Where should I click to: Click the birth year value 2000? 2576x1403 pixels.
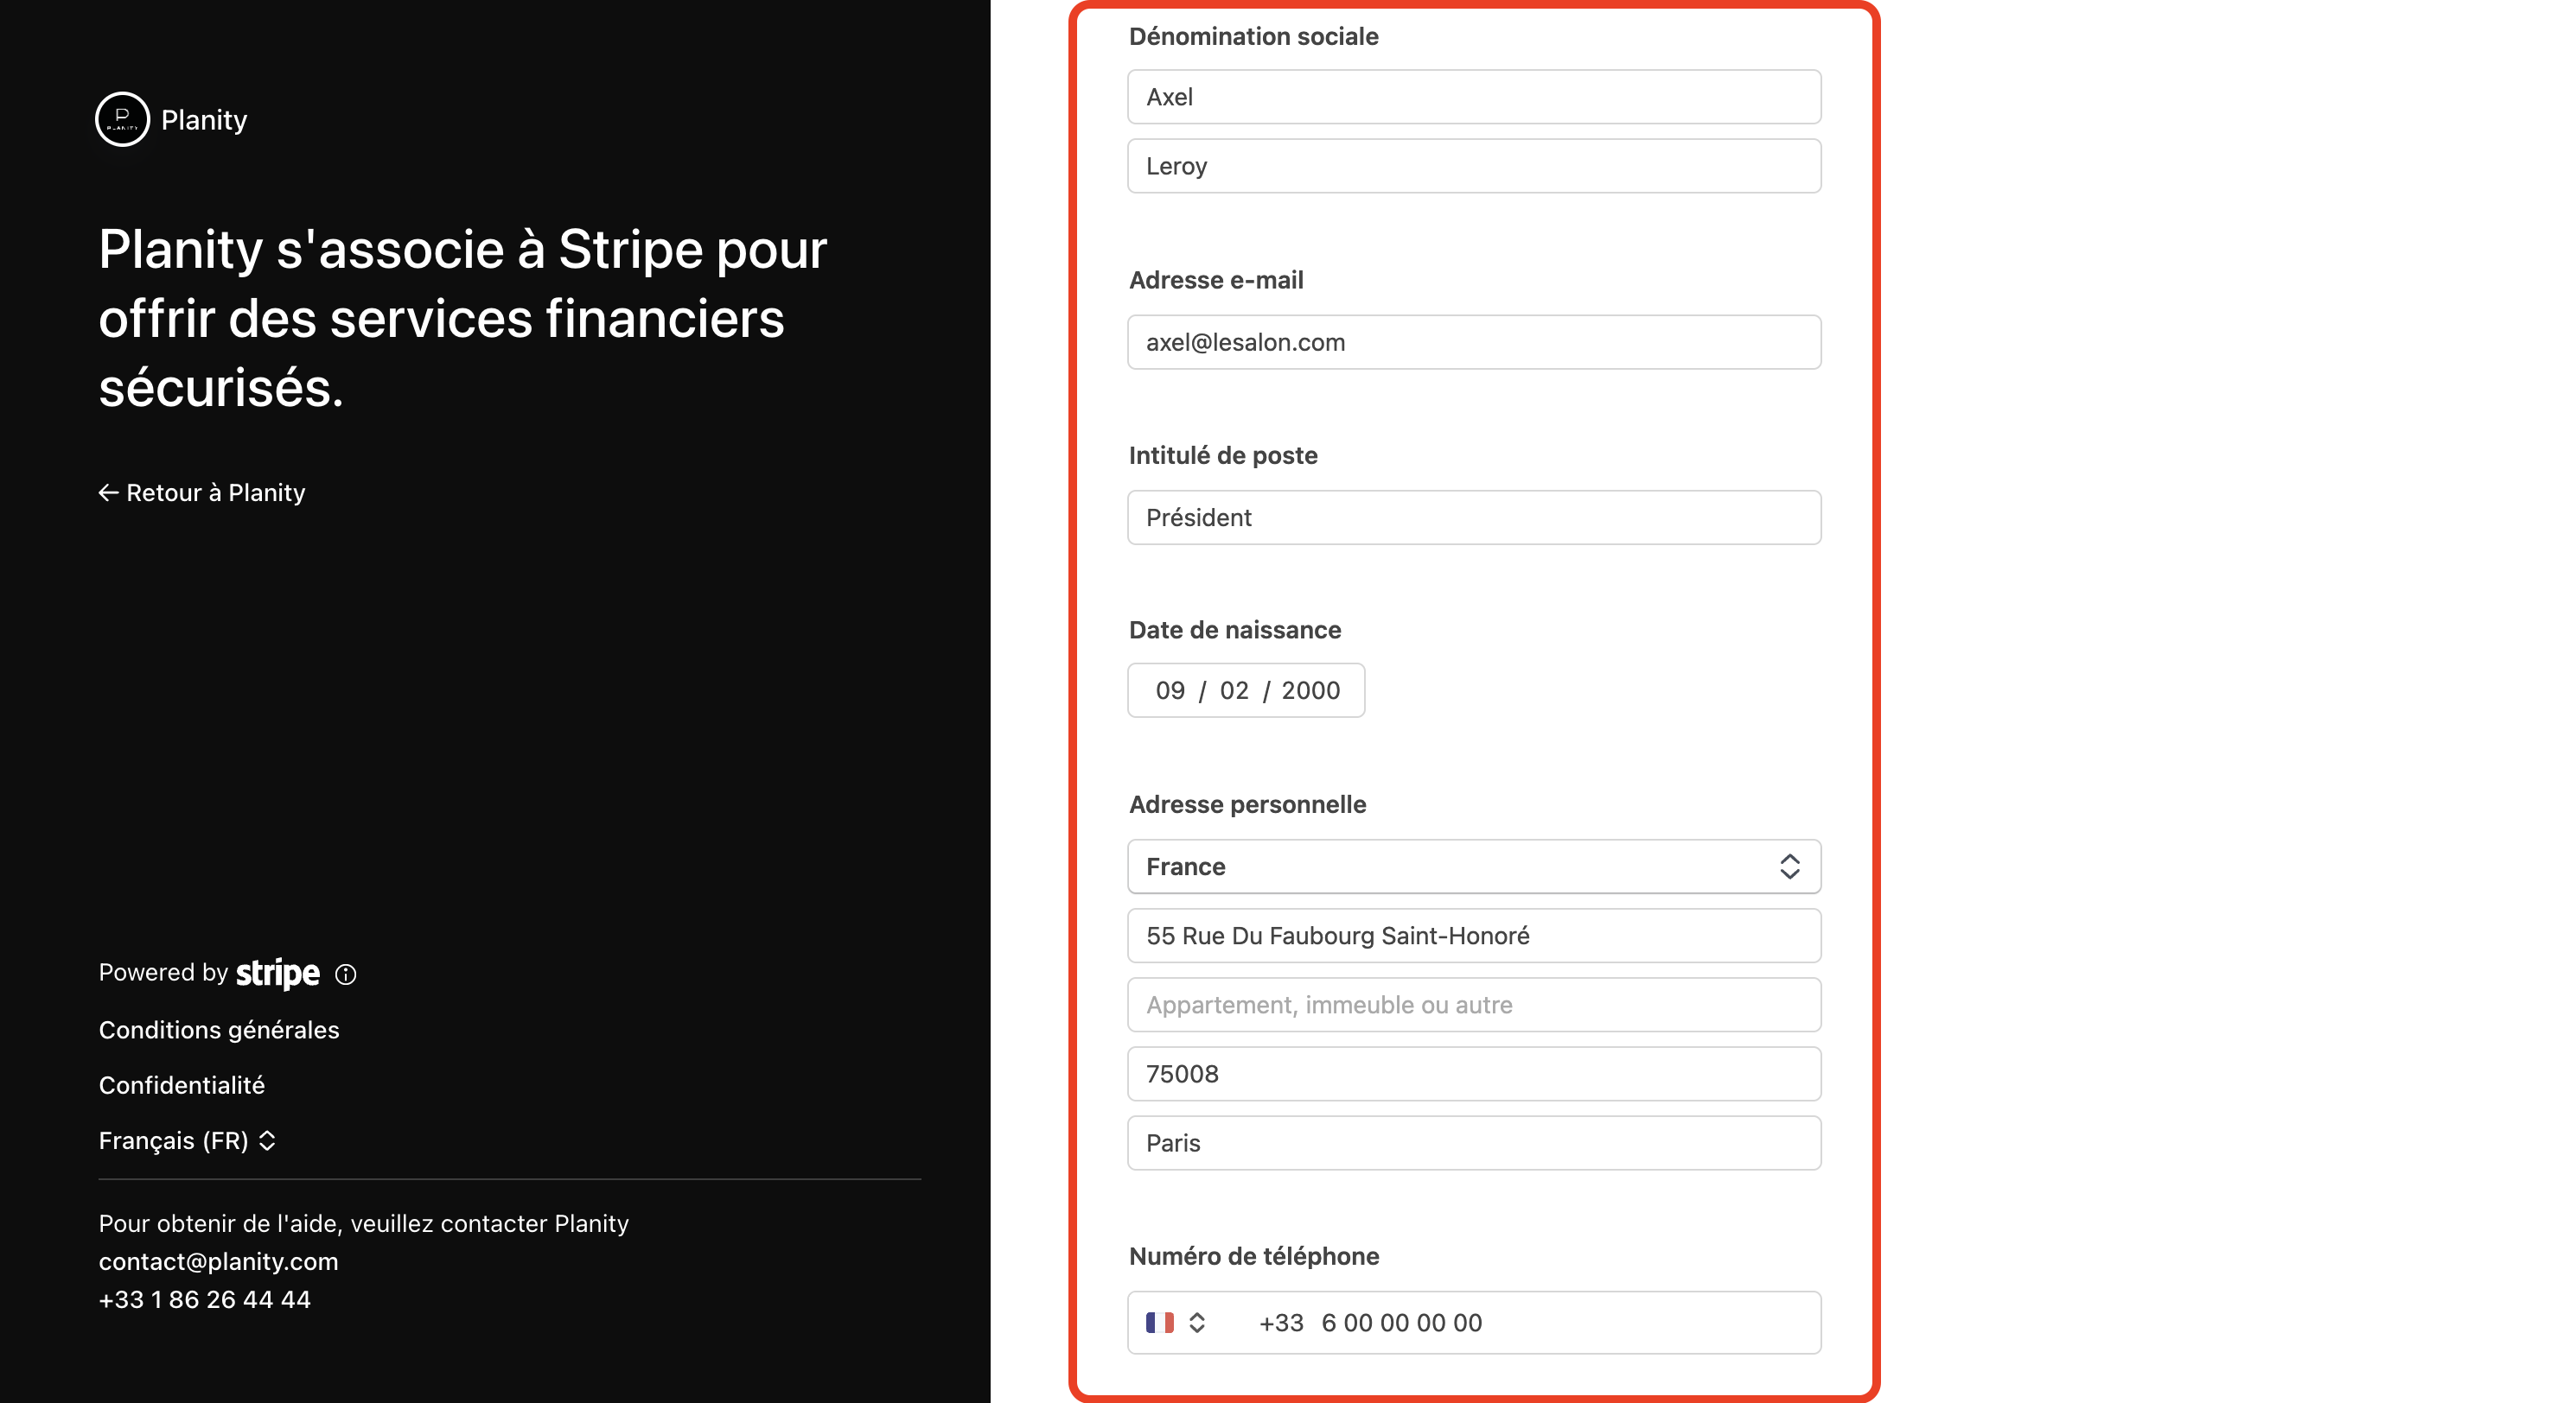1310,690
